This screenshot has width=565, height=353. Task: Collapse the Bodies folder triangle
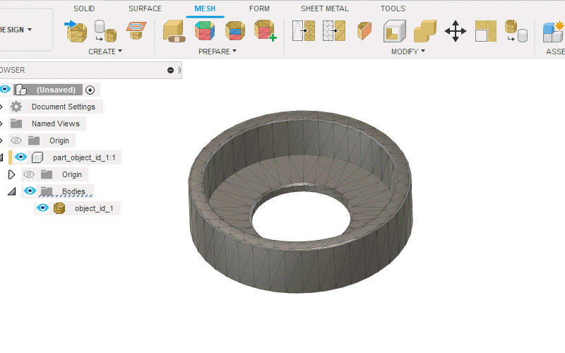[x=12, y=191]
